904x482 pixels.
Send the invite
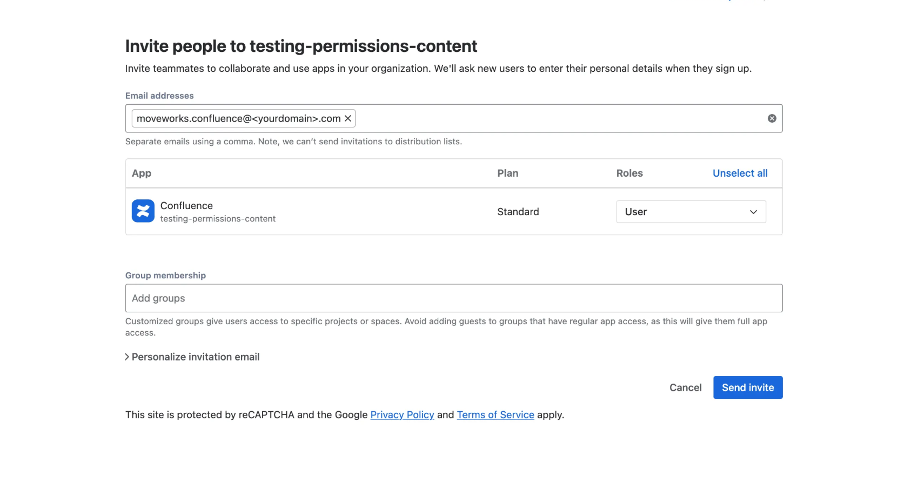click(x=747, y=387)
